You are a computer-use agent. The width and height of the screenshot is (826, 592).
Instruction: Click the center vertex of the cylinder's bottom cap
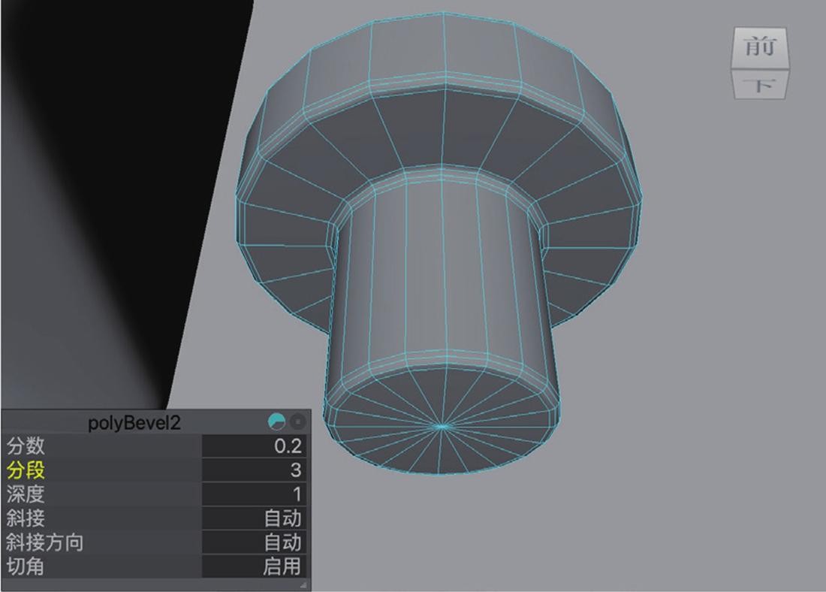tap(442, 426)
